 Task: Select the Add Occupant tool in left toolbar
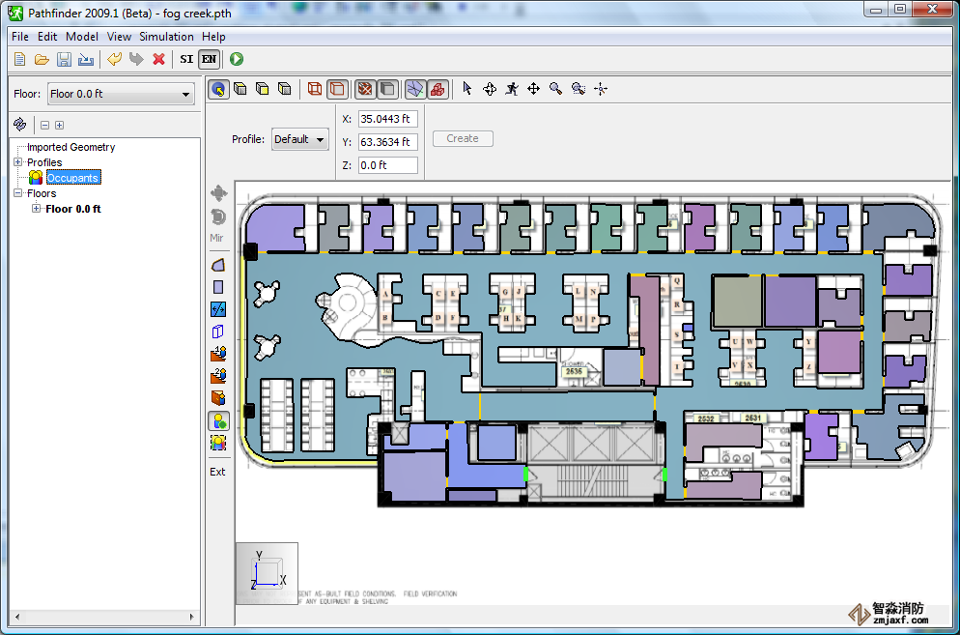(218, 420)
